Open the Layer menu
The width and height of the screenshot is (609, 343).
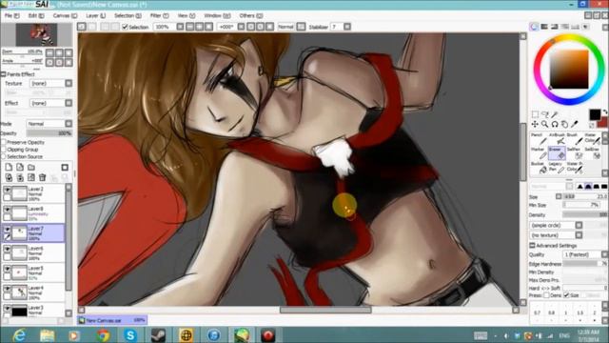tap(95, 15)
